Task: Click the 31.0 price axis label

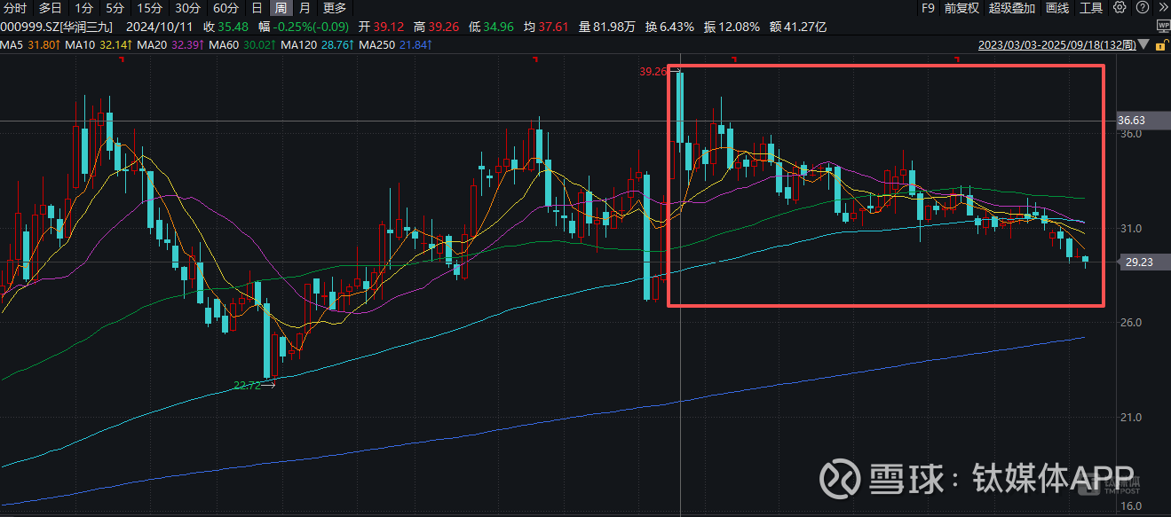Action: pyautogui.click(x=1130, y=229)
